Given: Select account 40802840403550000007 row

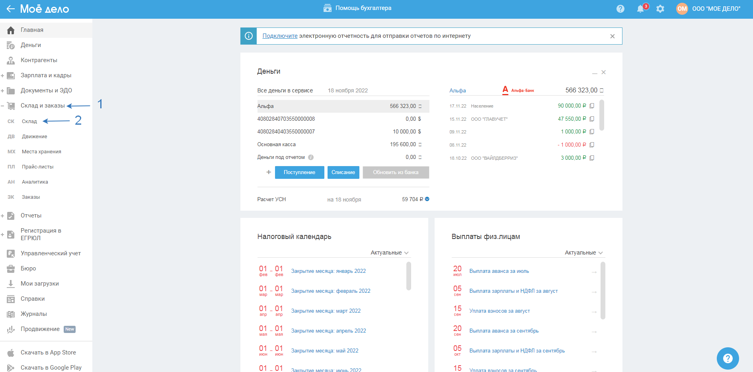Looking at the screenshot, I should 343,132.
